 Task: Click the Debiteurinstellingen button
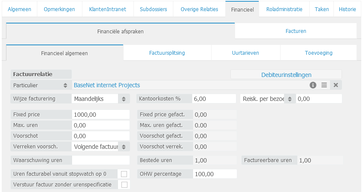pyautogui.click(x=286, y=75)
